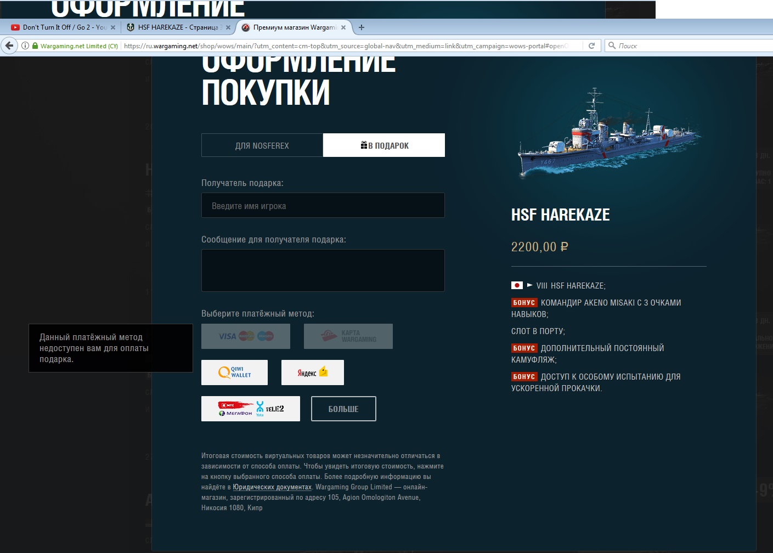Image resolution: width=773 pixels, height=553 pixels.
Task: Open the Don't Turn It Off YouTube tab
Action: pos(59,27)
